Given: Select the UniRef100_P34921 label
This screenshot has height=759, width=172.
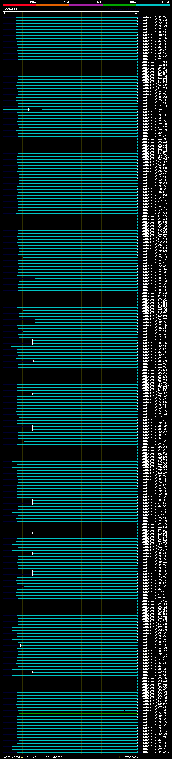Looking at the screenshot, I should click(154, 82).
